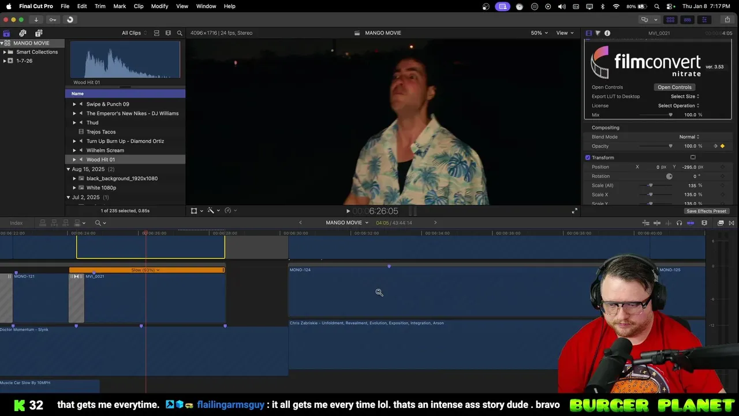Screen dimensions: 739x416
Task: Toggle the browser panel visibility button
Action: click(670, 20)
